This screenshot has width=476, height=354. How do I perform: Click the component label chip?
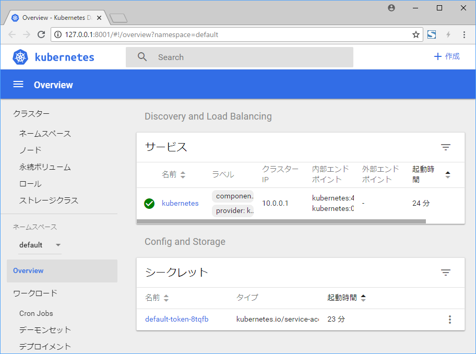click(233, 196)
